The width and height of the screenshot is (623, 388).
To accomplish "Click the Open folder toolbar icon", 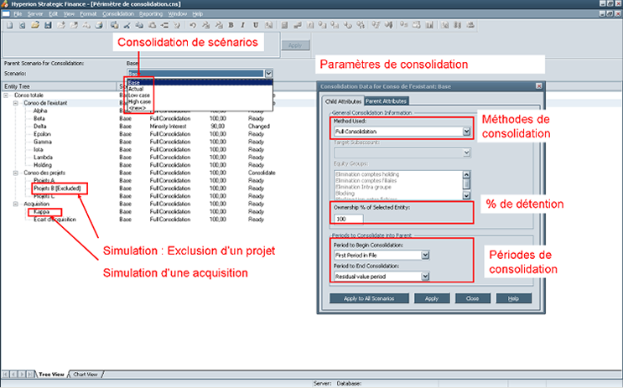I will tap(35, 25).
